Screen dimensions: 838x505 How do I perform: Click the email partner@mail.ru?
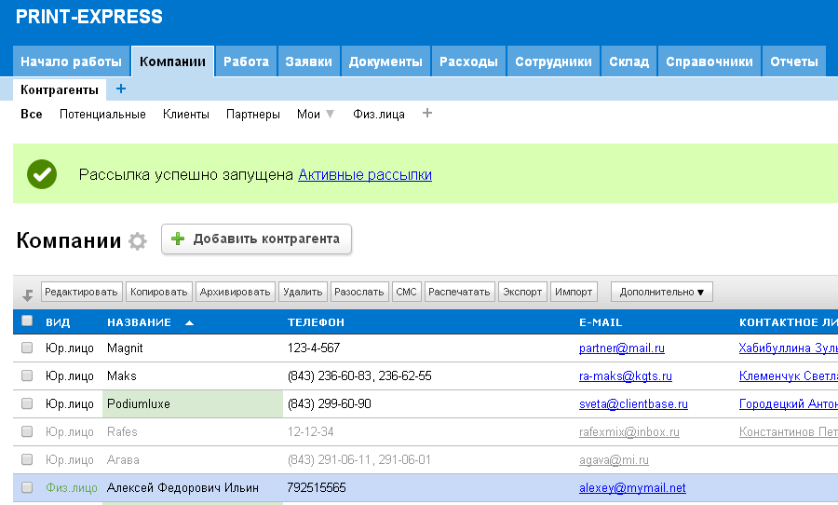(621, 348)
